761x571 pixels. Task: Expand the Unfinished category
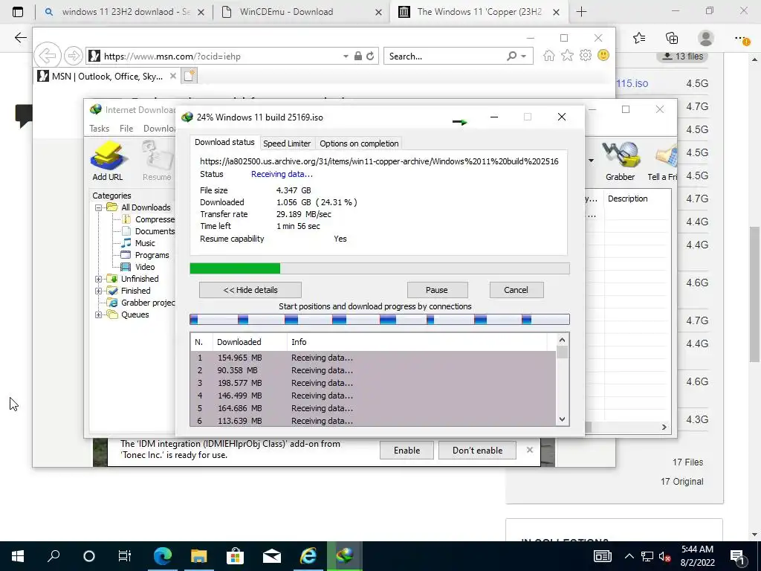pyautogui.click(x=99, y=280)
